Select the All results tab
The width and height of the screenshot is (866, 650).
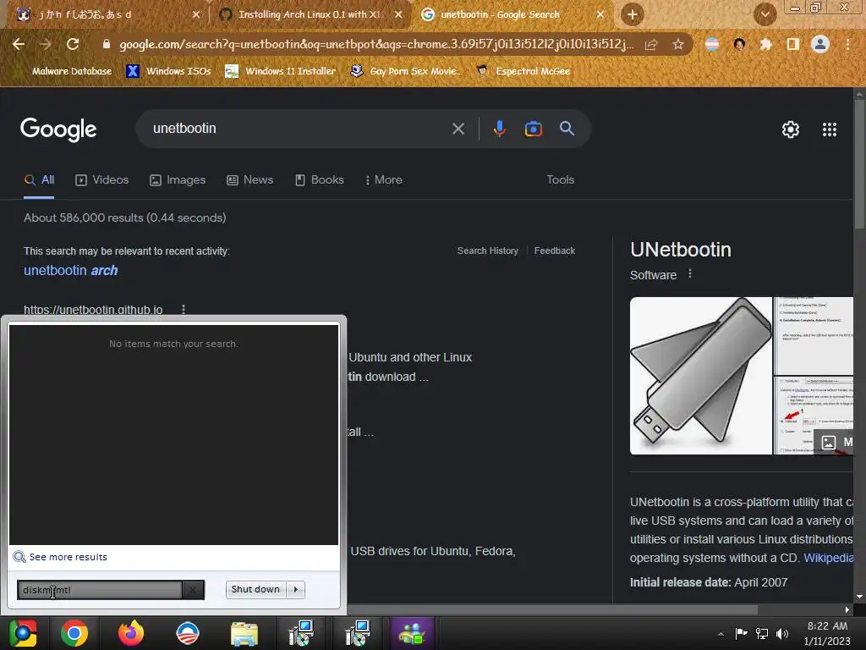pos(39,180)
